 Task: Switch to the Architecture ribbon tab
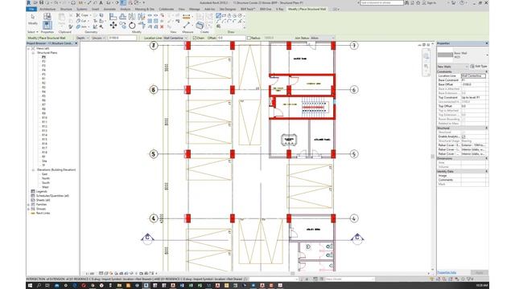47,9
